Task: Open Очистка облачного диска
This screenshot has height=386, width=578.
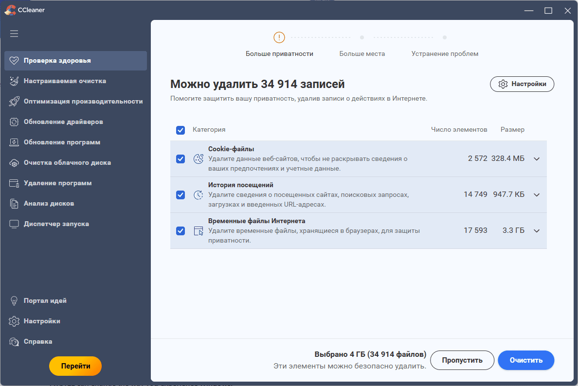Action: [75, 163]
